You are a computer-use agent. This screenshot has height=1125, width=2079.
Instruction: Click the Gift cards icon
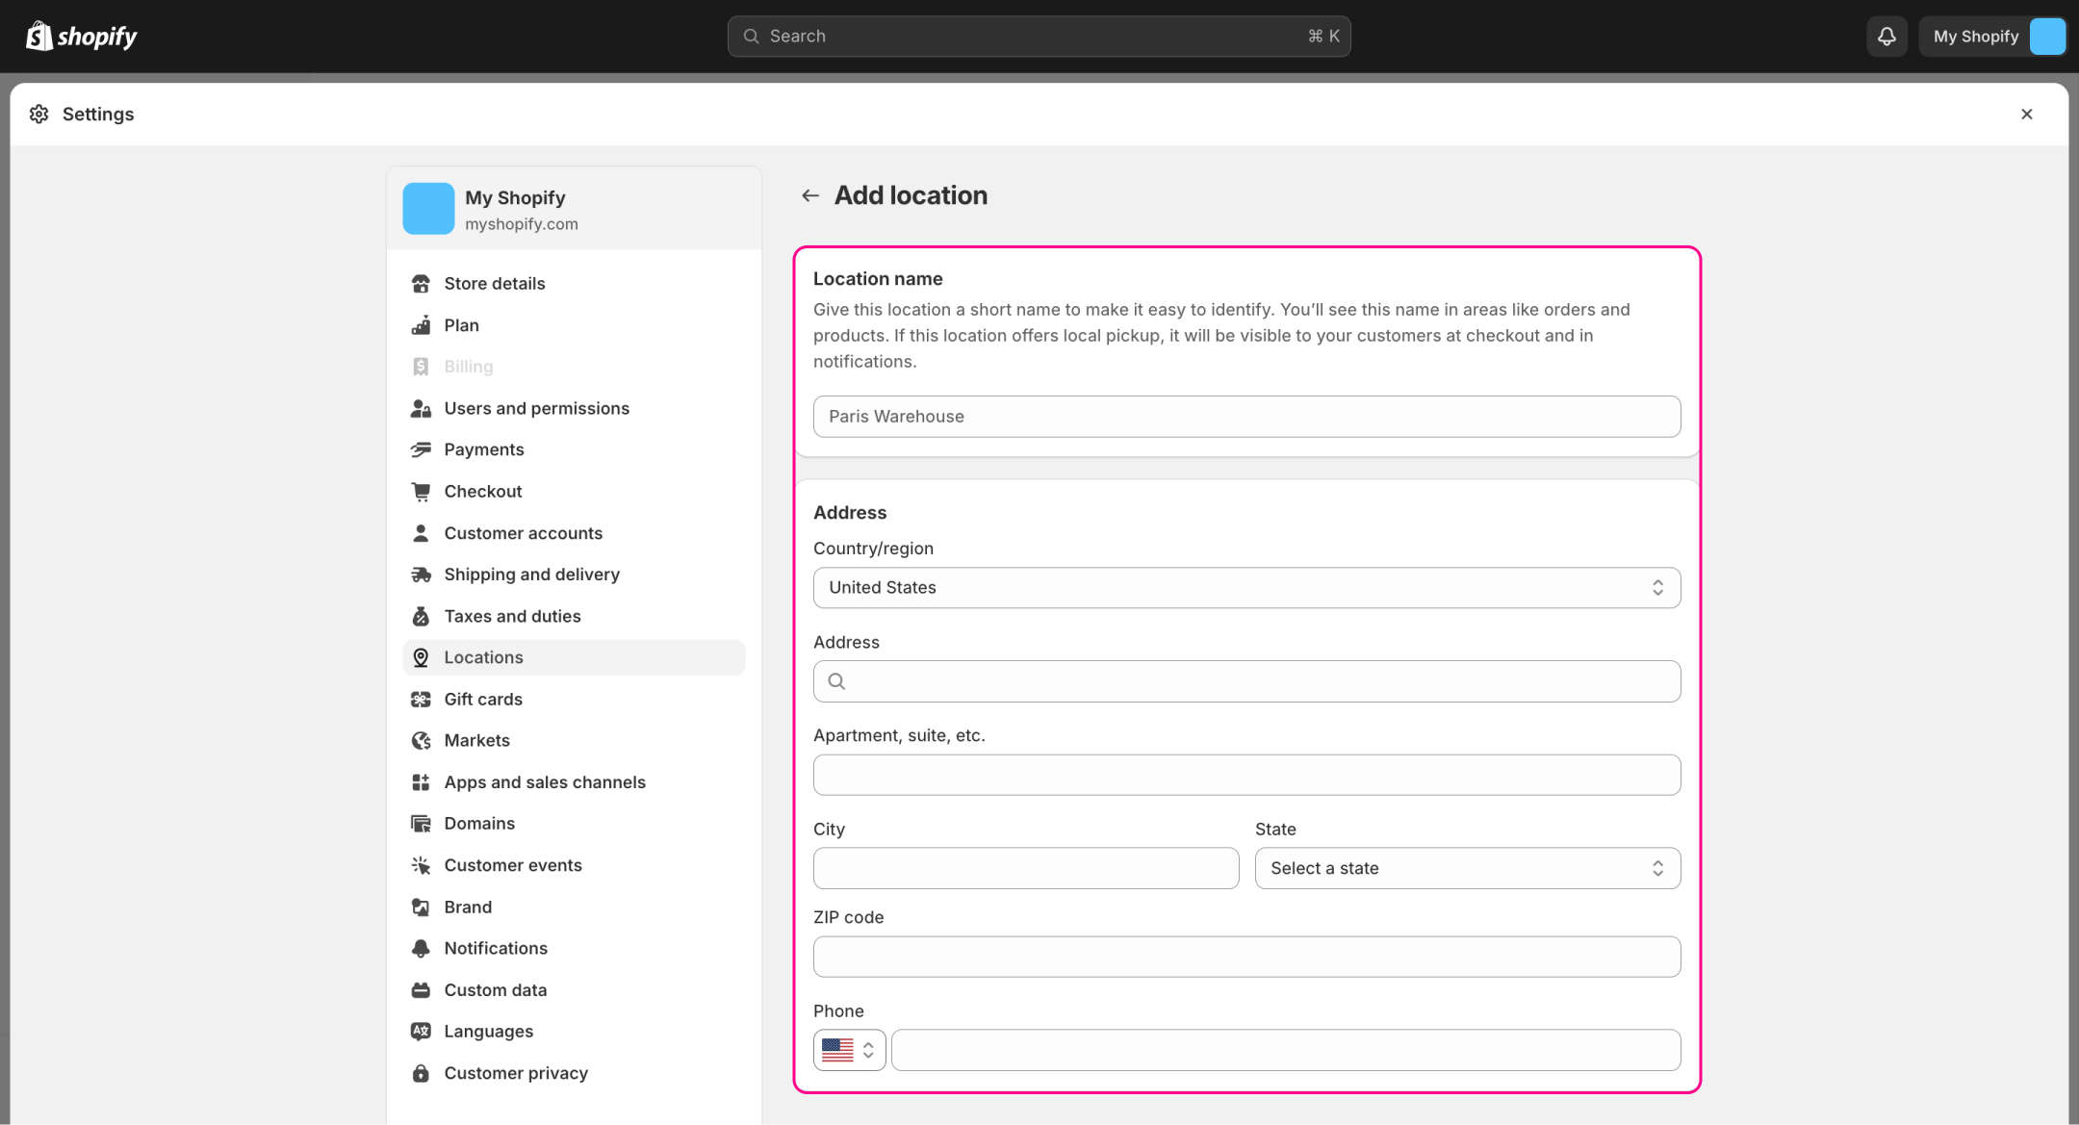(x=421, y=700)
